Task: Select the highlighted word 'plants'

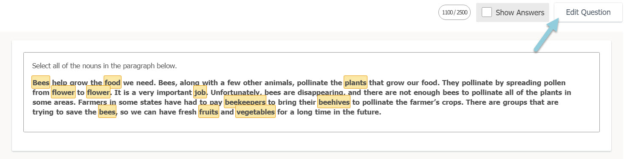Action: click(356, 82)
